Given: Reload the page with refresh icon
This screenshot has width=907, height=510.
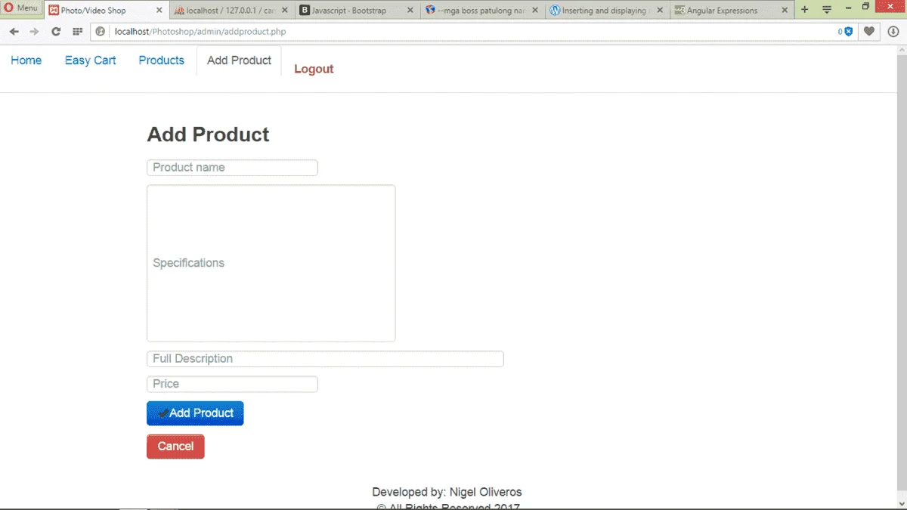Looking at the screenshot, I should point(56,32).
